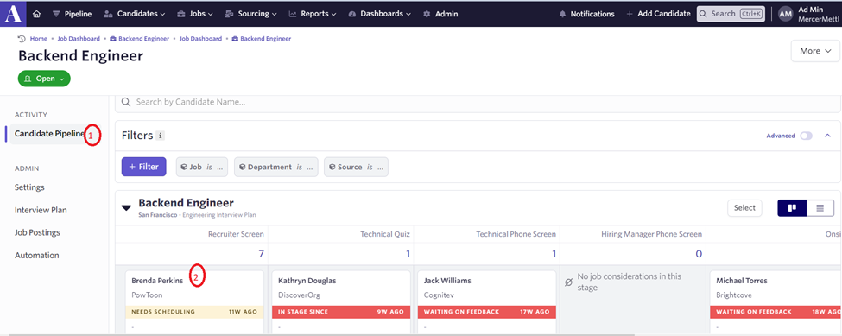
Task: Open Job Postings in sidebar
Action: point(38,232)
